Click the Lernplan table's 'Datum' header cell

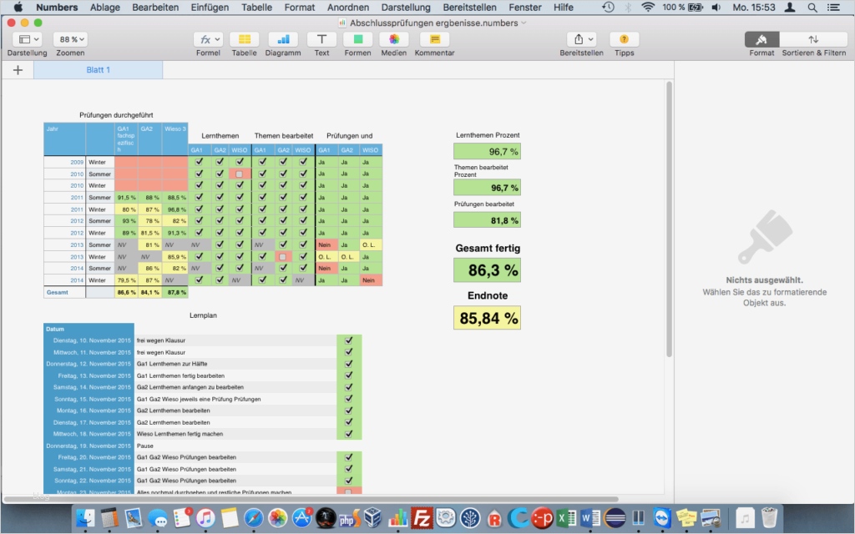tap(89, 329)
